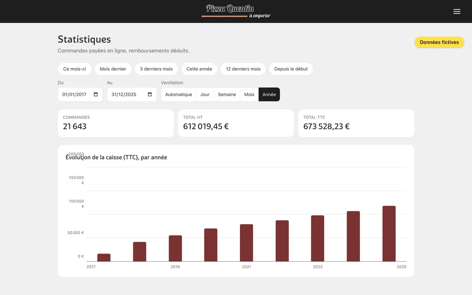Set ventilation to Semaine
472x295 pixels.
(227, 94)
